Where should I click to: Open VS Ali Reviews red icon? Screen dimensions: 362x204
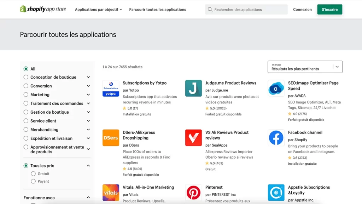[193, 138]
